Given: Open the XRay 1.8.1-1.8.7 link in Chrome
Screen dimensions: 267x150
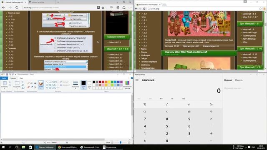Looking at the screenshot, I should point(250,17).
